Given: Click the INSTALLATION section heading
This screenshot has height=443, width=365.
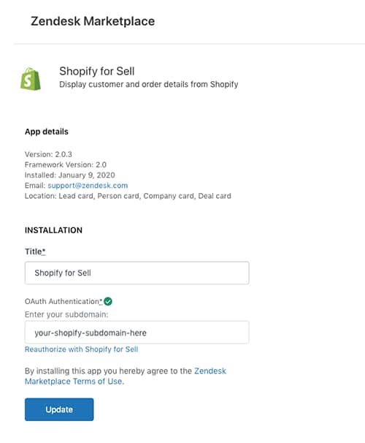Looking at the screenshot, I should point(53,230).
